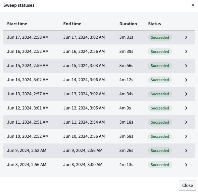The width and height of the screenshot is (198, 193).
Task: Expand the Jun 11, 2024 sweep chevron
Action: pyautogui.click(x=186, y=122)
